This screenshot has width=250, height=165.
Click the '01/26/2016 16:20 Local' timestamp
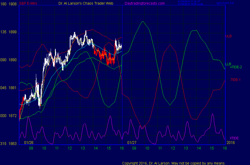click(190, 4)
